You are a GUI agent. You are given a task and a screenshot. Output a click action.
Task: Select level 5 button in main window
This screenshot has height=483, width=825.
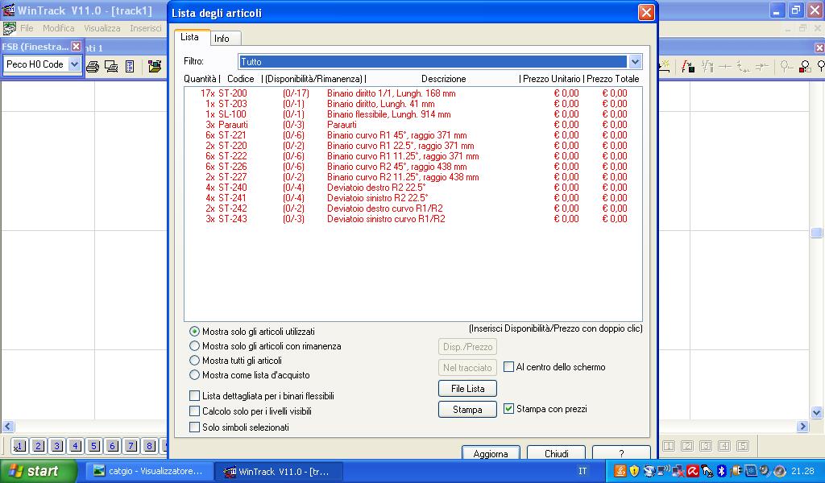(x=94, y=446)
